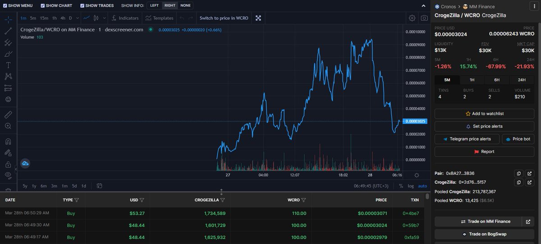Click Switch to price in WCRO
Image resolution: width=541 pixels, height=244 pixels.
[224, 18]
